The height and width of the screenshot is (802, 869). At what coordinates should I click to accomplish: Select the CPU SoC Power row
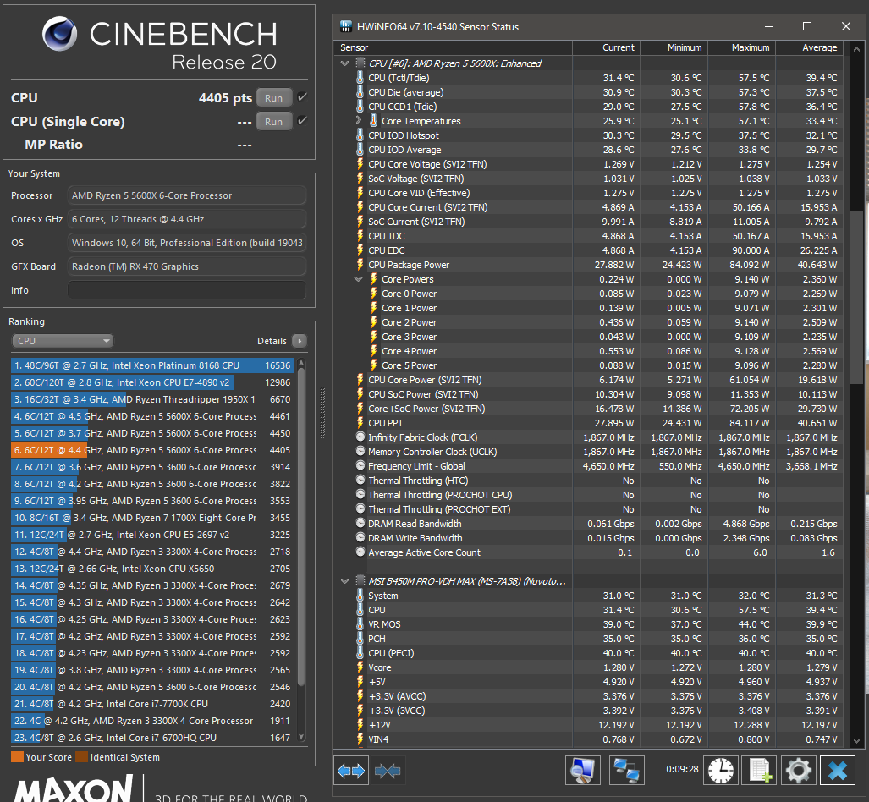(589, 394)
